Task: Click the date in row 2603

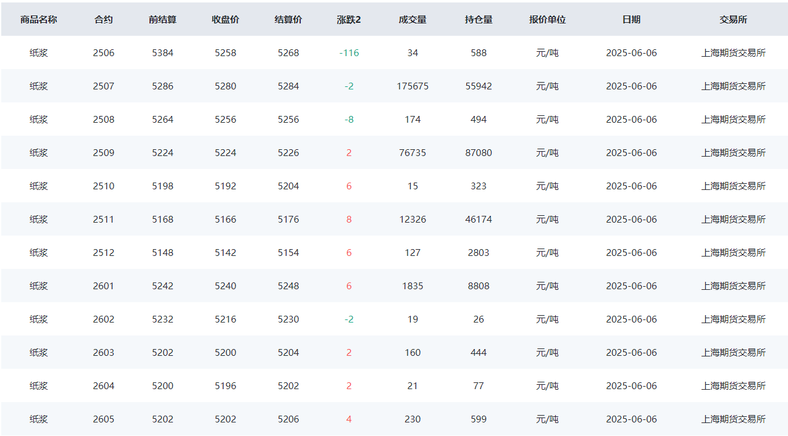Action: point(631,353)
